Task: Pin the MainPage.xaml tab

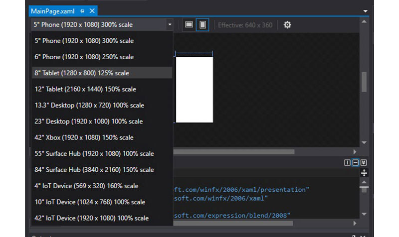Action: point(82,11)
